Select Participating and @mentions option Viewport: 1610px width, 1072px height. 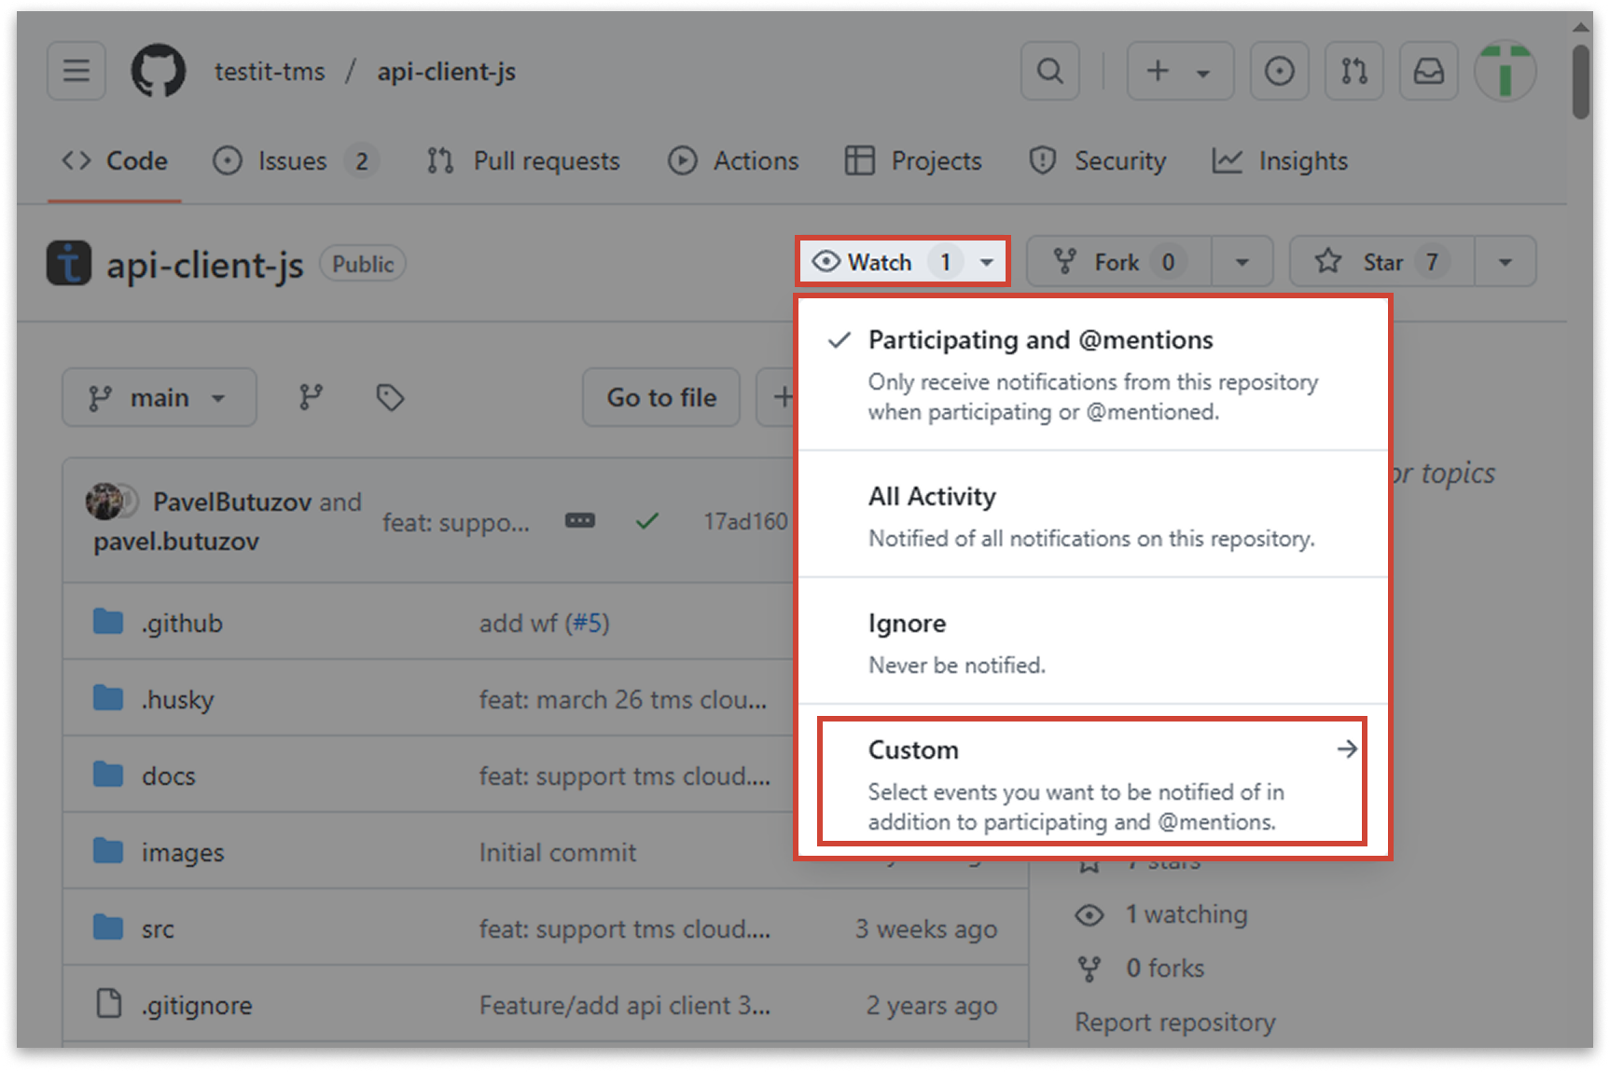point(1093,375)
